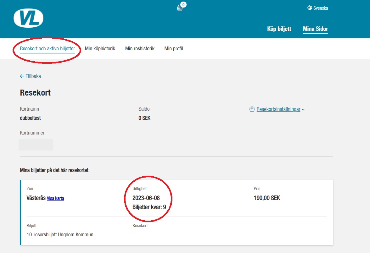Open the Svenska language selector
This screenshot has width=370, height=253.
pyautogui.click(x=321, y=8)
